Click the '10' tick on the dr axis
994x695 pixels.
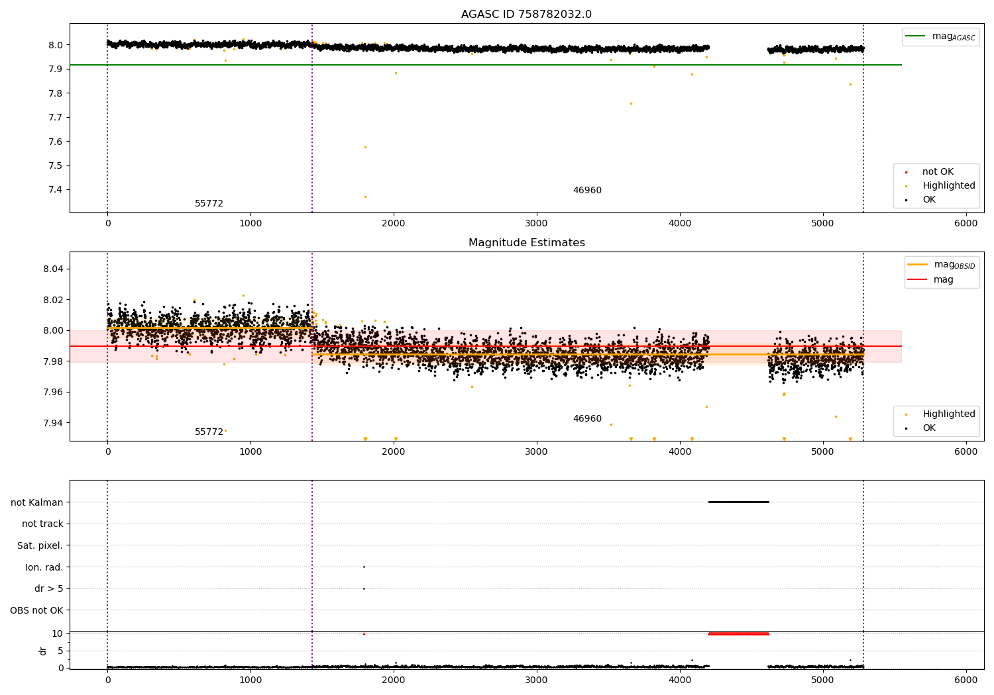click(58, 633)
